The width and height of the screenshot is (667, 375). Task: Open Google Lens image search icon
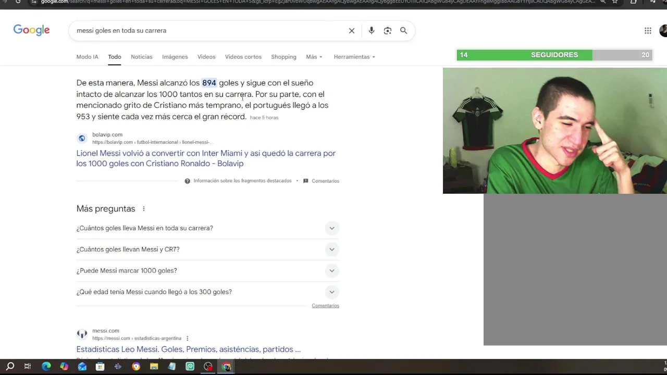tap(388, 31)
